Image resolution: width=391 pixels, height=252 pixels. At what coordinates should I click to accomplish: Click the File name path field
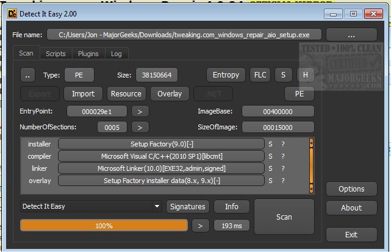(184, 35)
